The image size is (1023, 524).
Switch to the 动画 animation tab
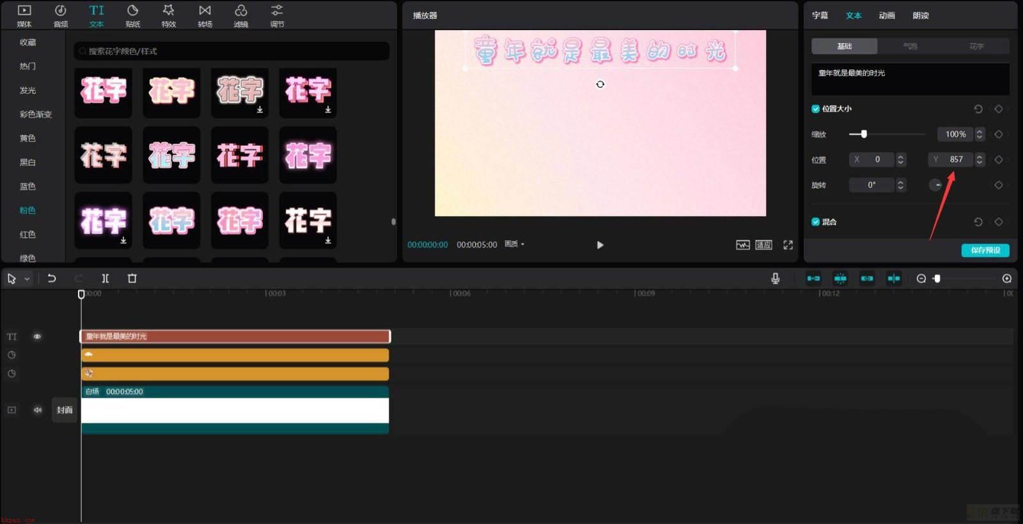tap(887, 15)
